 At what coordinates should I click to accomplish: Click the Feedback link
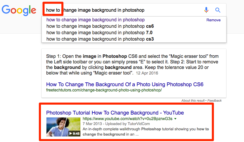[x=214, y=101]
